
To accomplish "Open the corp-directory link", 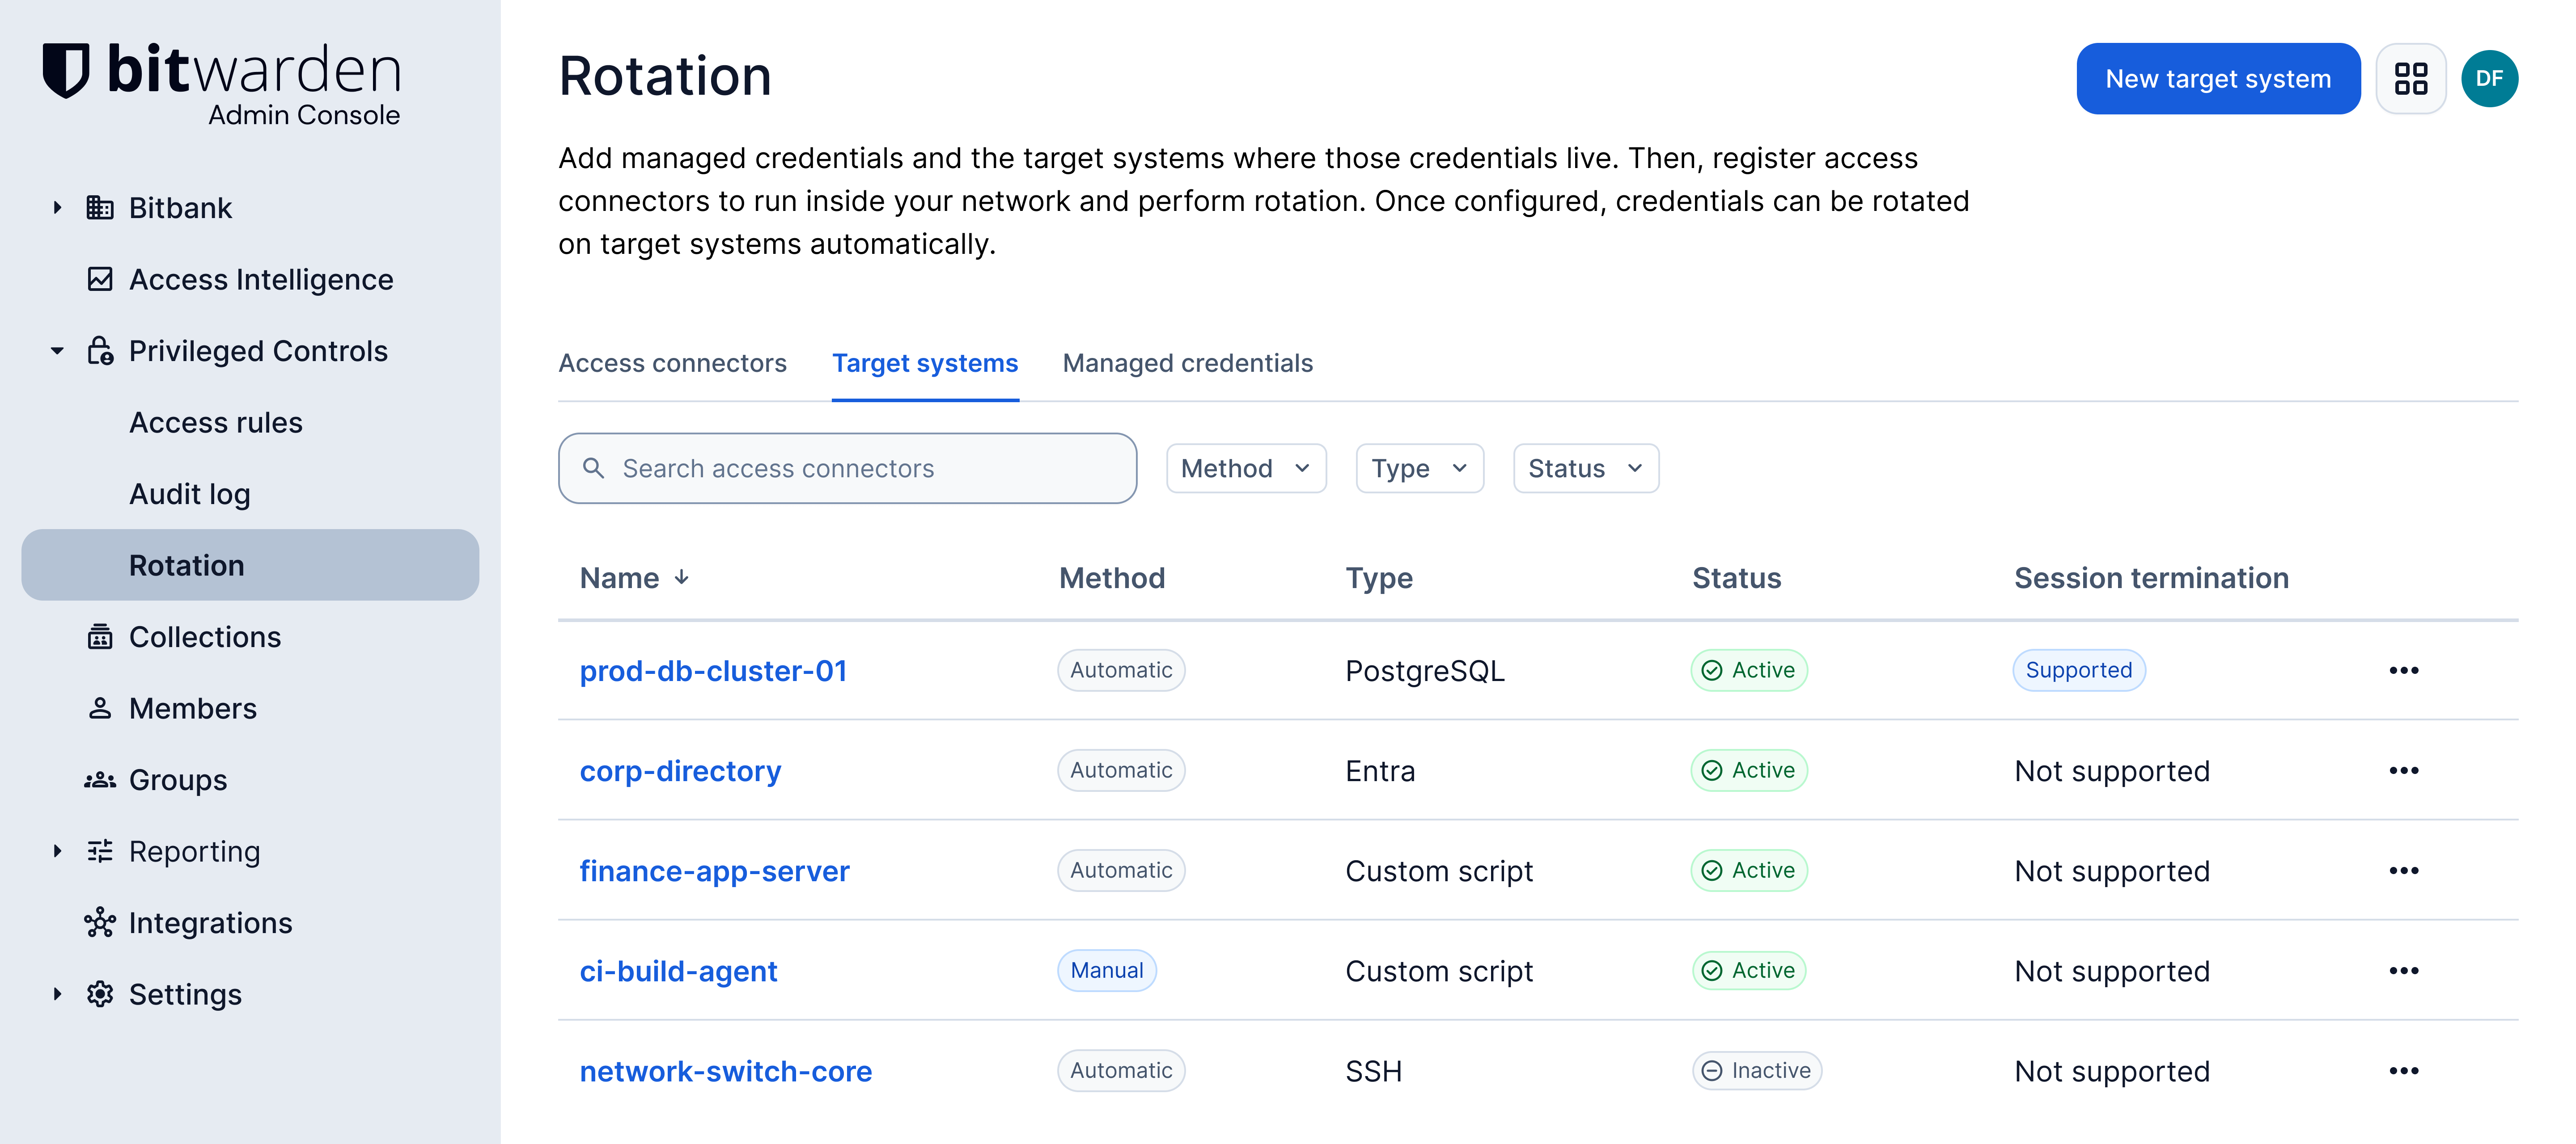I will tap(680, 770).
